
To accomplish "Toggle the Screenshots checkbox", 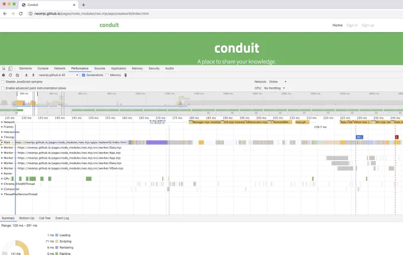I will click(x=84, y=75).
